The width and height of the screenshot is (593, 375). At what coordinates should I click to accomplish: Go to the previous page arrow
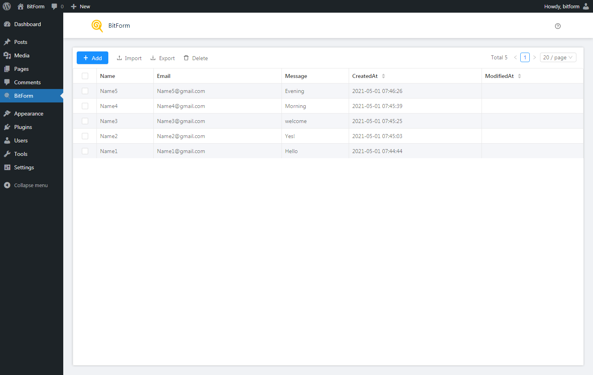(x=516, y=57)
